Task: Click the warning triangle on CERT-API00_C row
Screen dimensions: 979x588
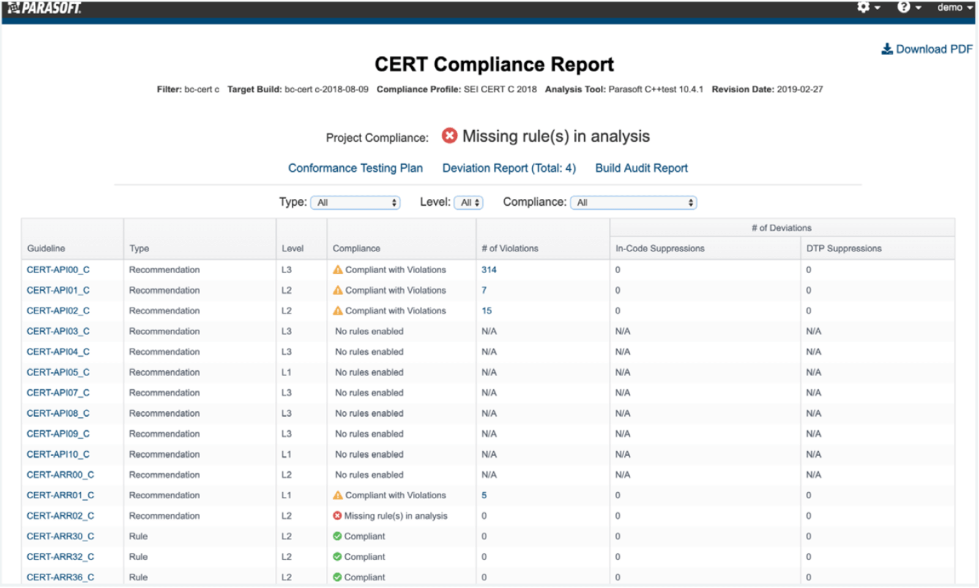Action: [339, 269]
